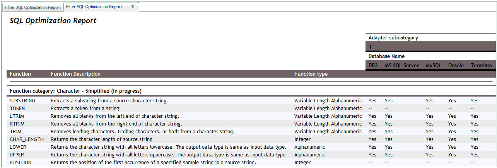Select the Oracle column header

click(x=456, y=65)
